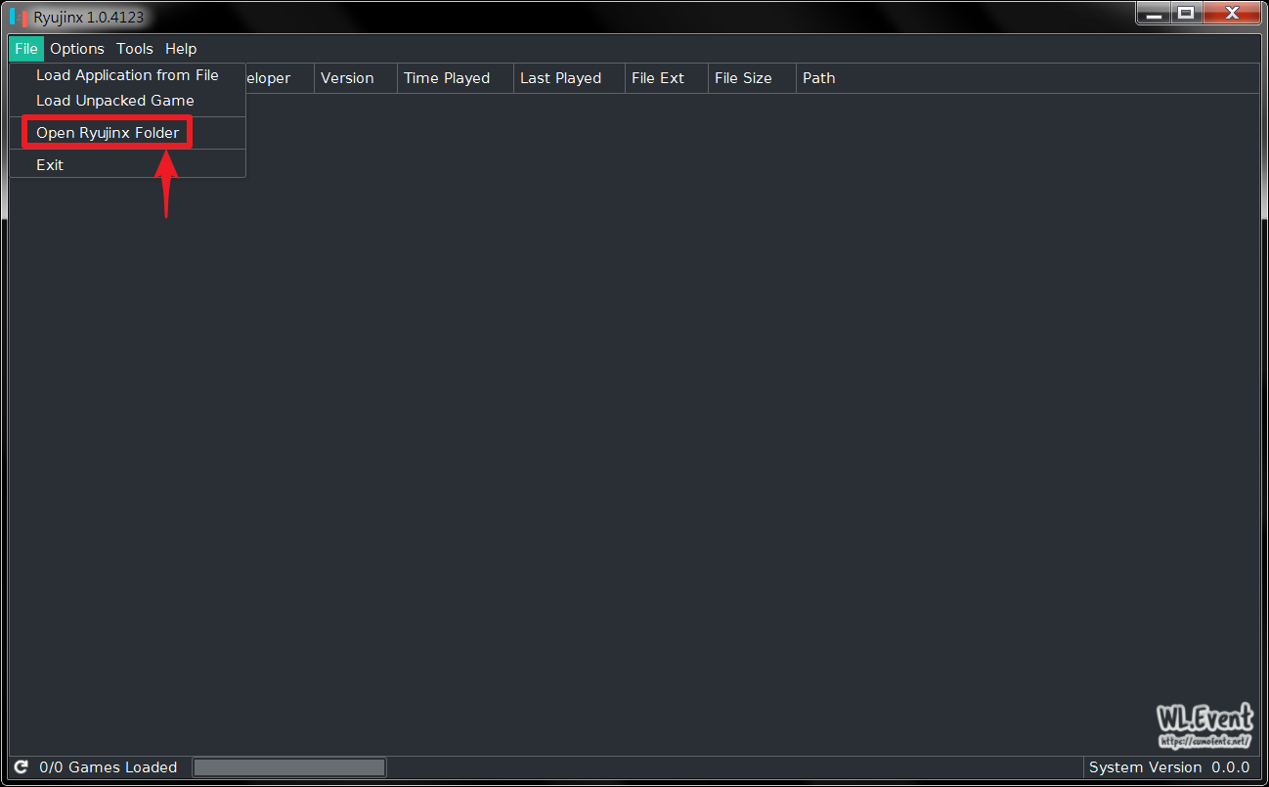Image resolution: width=1269 pixels, height=787 pixels.
Task: Open the Help menu
Action: (x=181, y=49)
